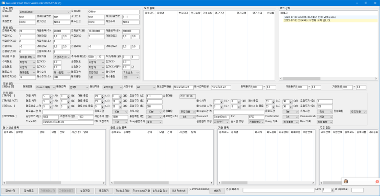380x196 pixels.
Task: Click the 설정저장 save settings button
Action: click(x=85, y=191)
